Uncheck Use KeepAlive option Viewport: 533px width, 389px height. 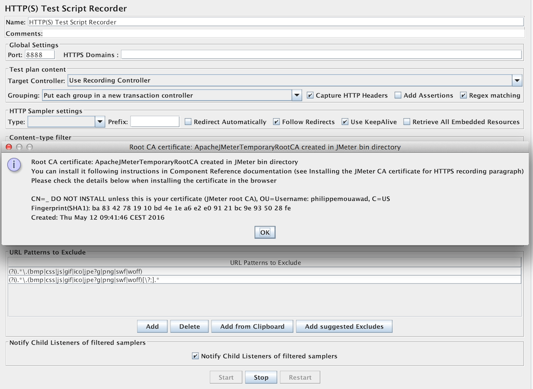[344, 122]
